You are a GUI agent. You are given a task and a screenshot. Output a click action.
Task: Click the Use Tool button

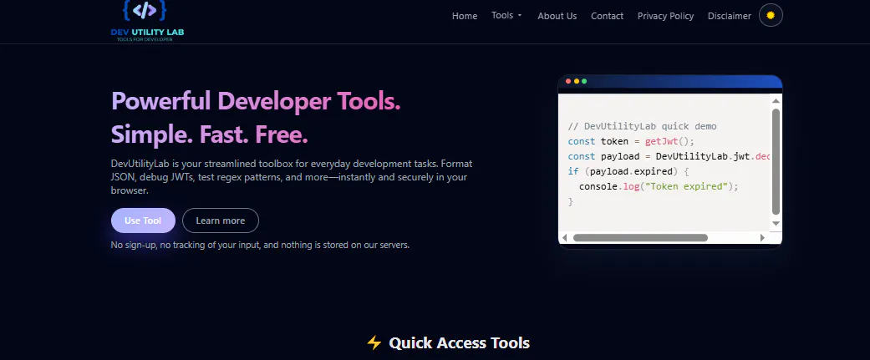point(143,221)
